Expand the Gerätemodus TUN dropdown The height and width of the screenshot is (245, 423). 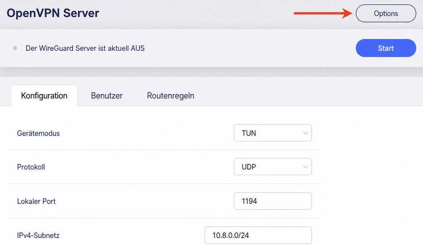pos(273,133)
